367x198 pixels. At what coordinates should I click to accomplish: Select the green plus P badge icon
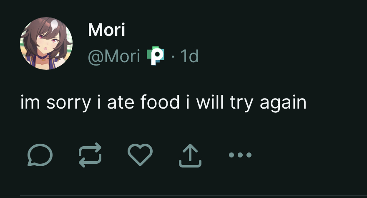point(155,56)
